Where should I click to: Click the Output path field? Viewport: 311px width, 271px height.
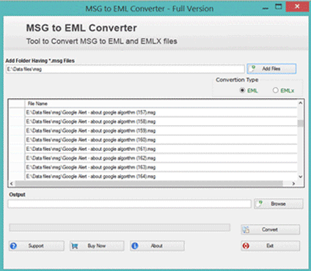pos(130,204)
